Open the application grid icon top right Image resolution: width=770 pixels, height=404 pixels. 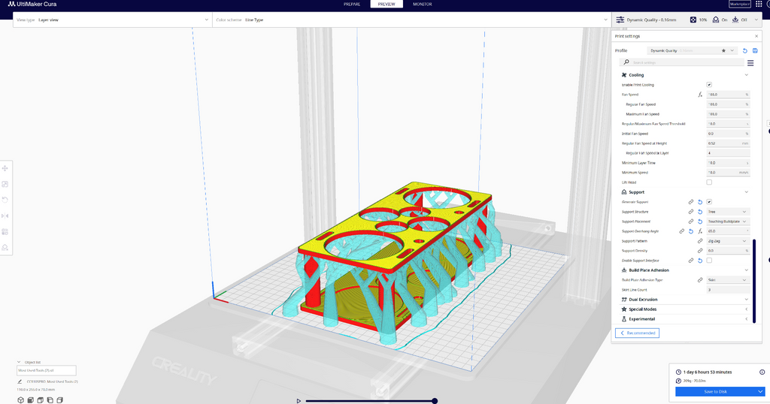(759, 4)
